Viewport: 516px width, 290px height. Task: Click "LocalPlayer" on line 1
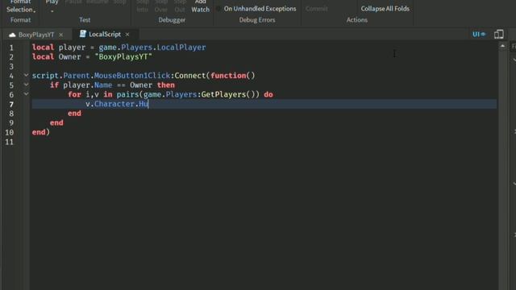181,48
